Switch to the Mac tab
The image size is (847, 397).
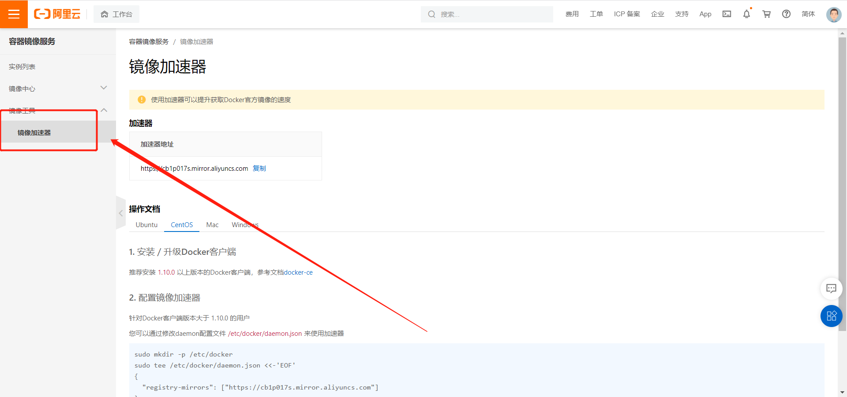coord(212,225)
